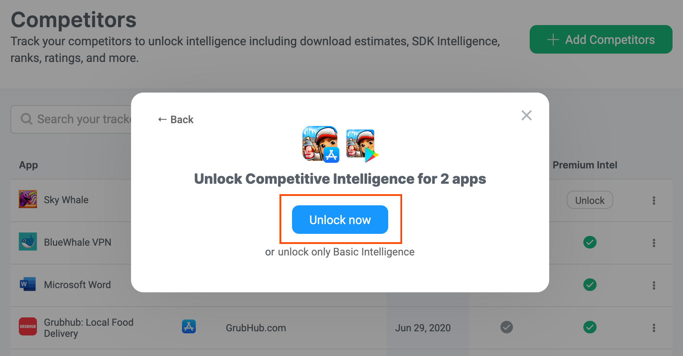
Task: Click the Google Play Subway Surfers icon
Action: pyautogui.click(x=362, y=145)
